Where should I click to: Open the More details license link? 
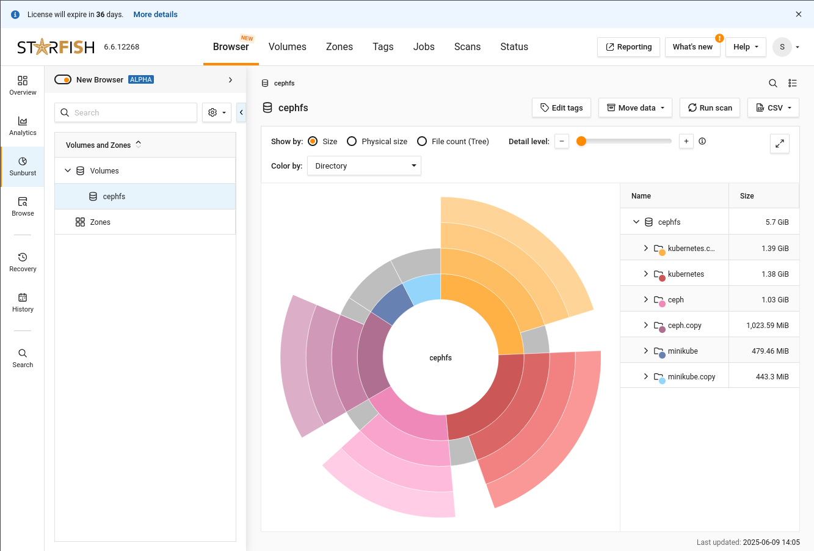tap(155, 14)
